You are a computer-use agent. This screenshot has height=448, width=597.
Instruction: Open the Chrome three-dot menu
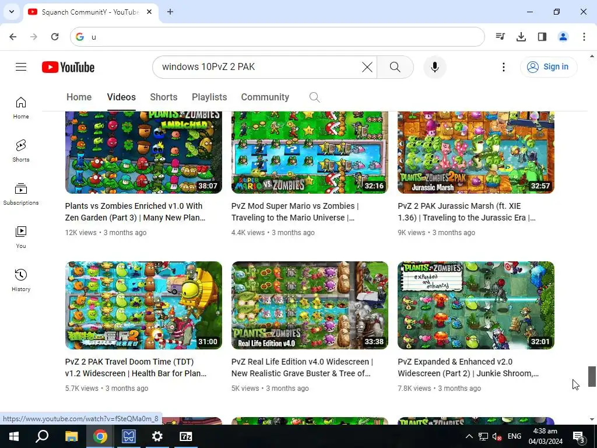(x=584, y=37)
